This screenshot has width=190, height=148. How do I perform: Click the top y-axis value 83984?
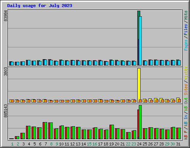[x=6, y=16]
